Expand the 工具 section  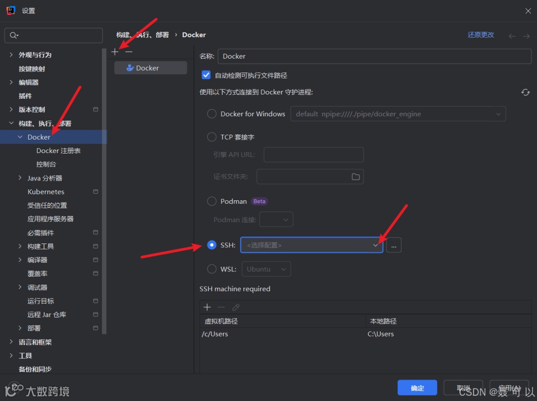[x=11, y=355]
